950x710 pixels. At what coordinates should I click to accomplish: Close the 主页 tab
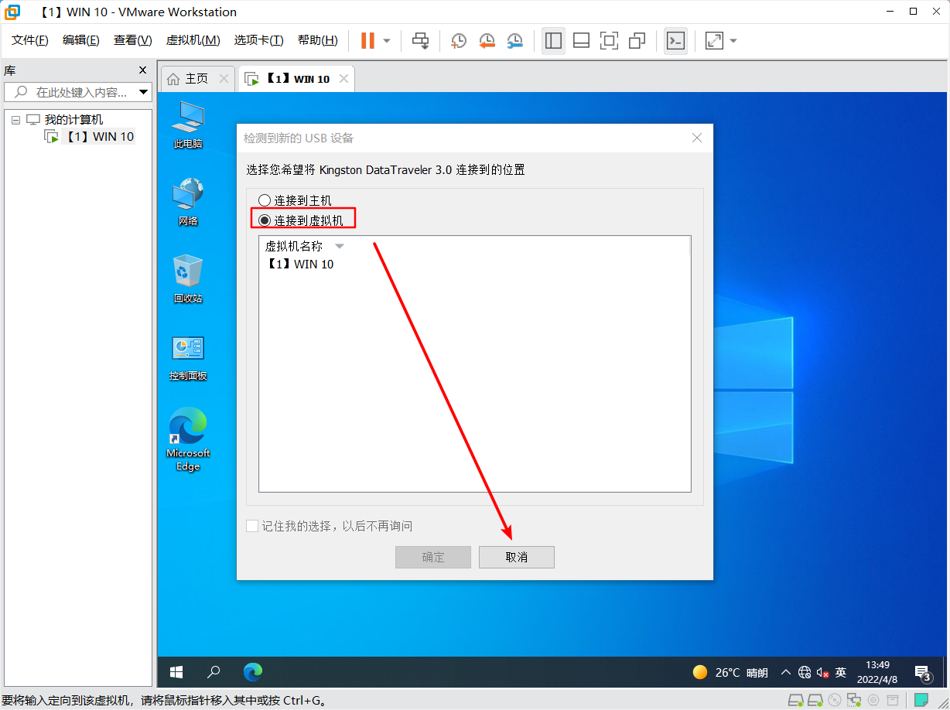click(224, 79)
